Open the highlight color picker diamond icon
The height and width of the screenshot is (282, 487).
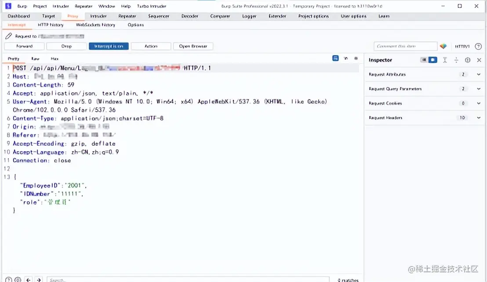[x=443, y=46]
